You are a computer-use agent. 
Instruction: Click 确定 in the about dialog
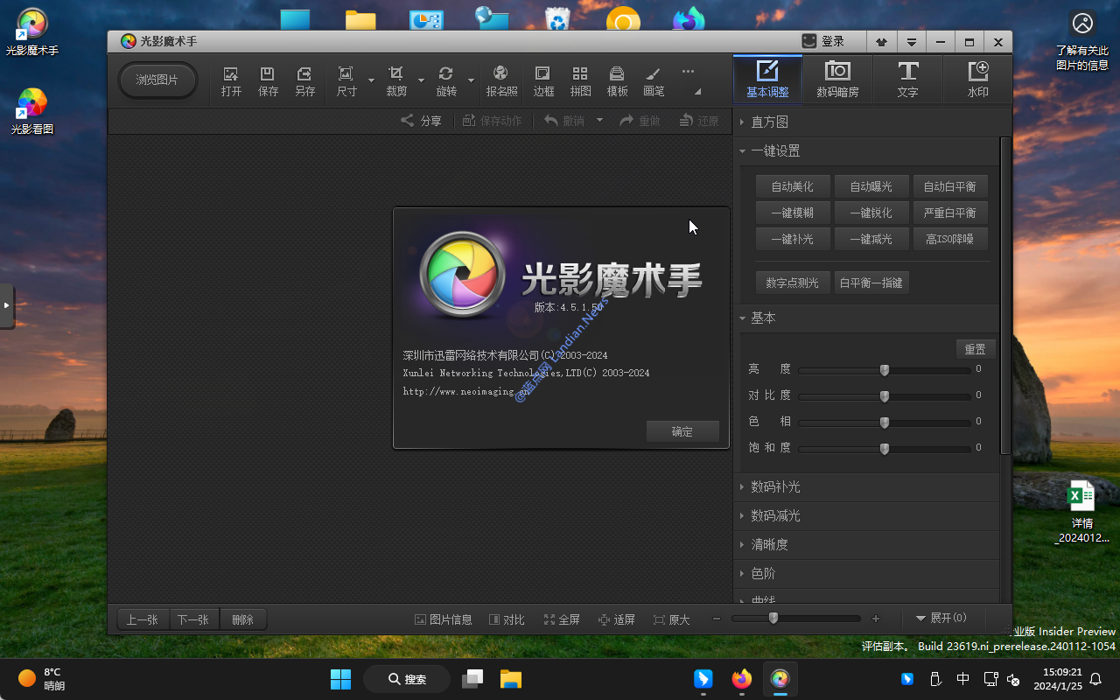682,431
